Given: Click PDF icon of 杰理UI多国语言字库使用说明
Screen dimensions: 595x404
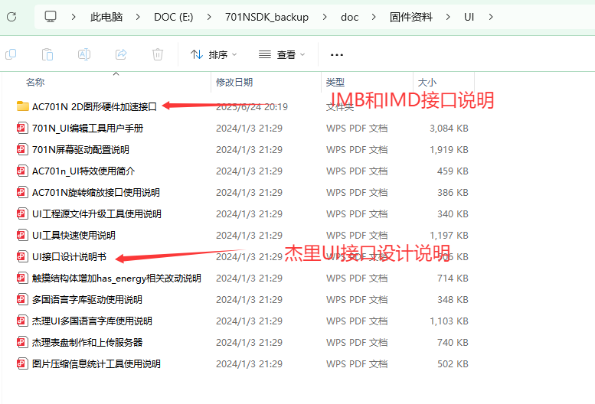Looking at the screenshot, I should [x=22, y=321].
